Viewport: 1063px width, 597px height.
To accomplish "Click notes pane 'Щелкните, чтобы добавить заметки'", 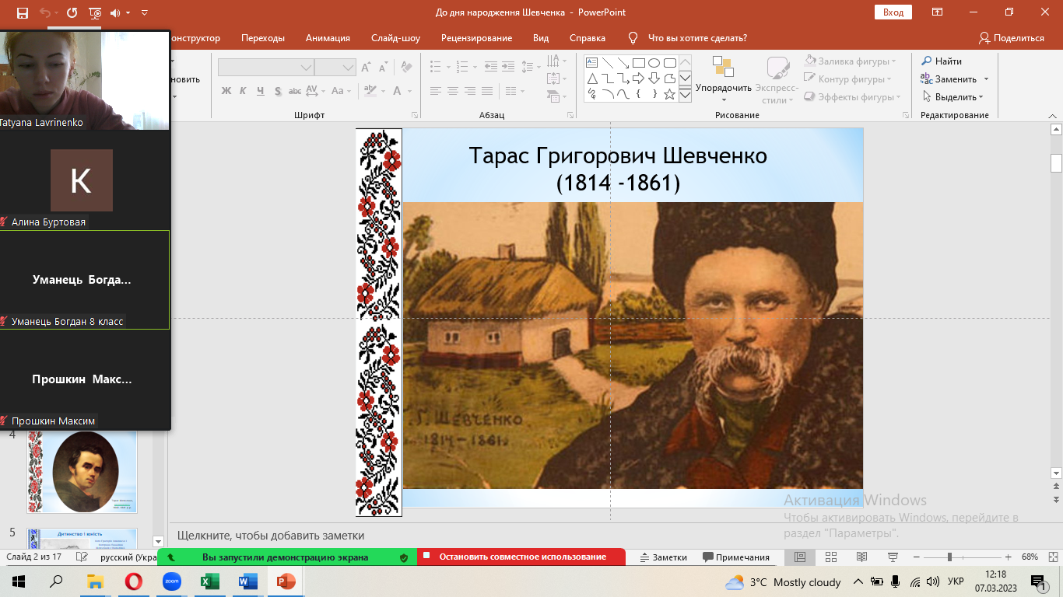I will [x=270, y=536].
